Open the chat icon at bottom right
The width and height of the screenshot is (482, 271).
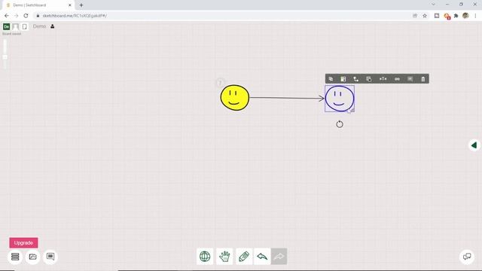pyautogui.click(x=467, y=256)
